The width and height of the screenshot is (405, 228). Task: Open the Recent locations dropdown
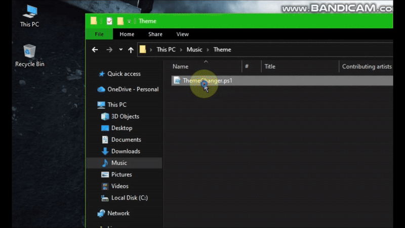click(120, 49)
